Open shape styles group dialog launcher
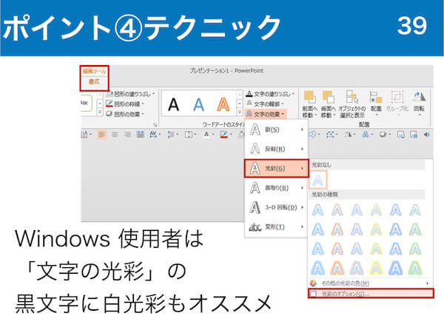The height and width of the screenshot is (333, 444). (x=155, y=124)
